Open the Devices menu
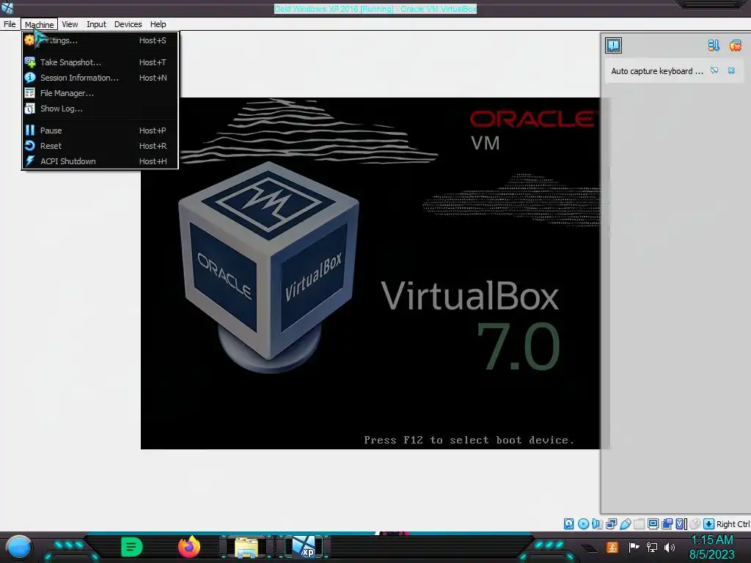Image resolution: width=751 pixels, height=563 pixels. coord(128,24)
